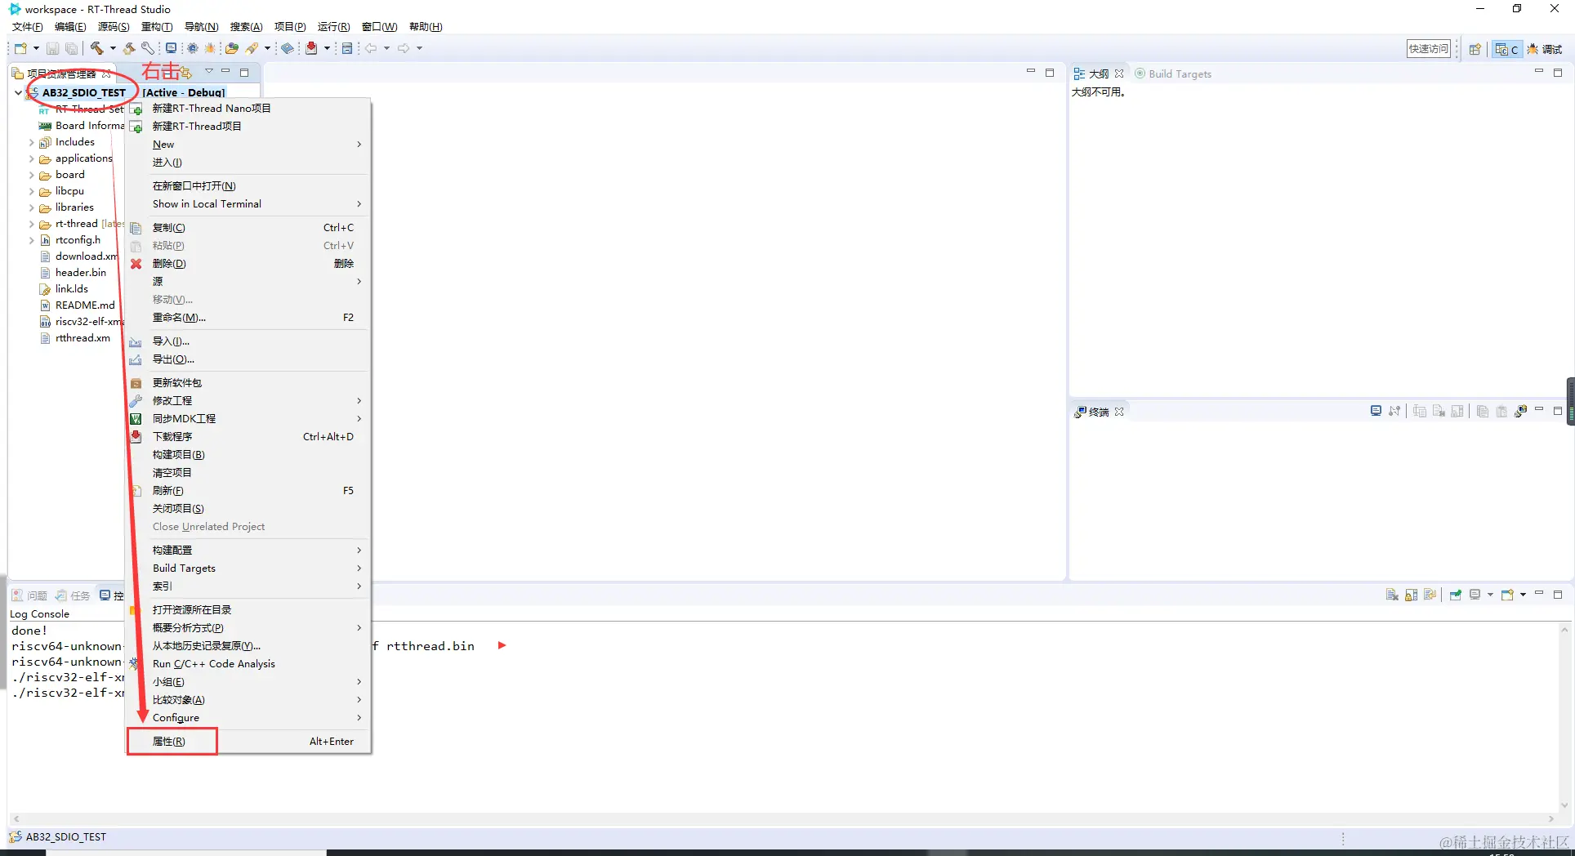Open the 项目(P) menu
1575x856 pixels.
click(x=290, y=27)
